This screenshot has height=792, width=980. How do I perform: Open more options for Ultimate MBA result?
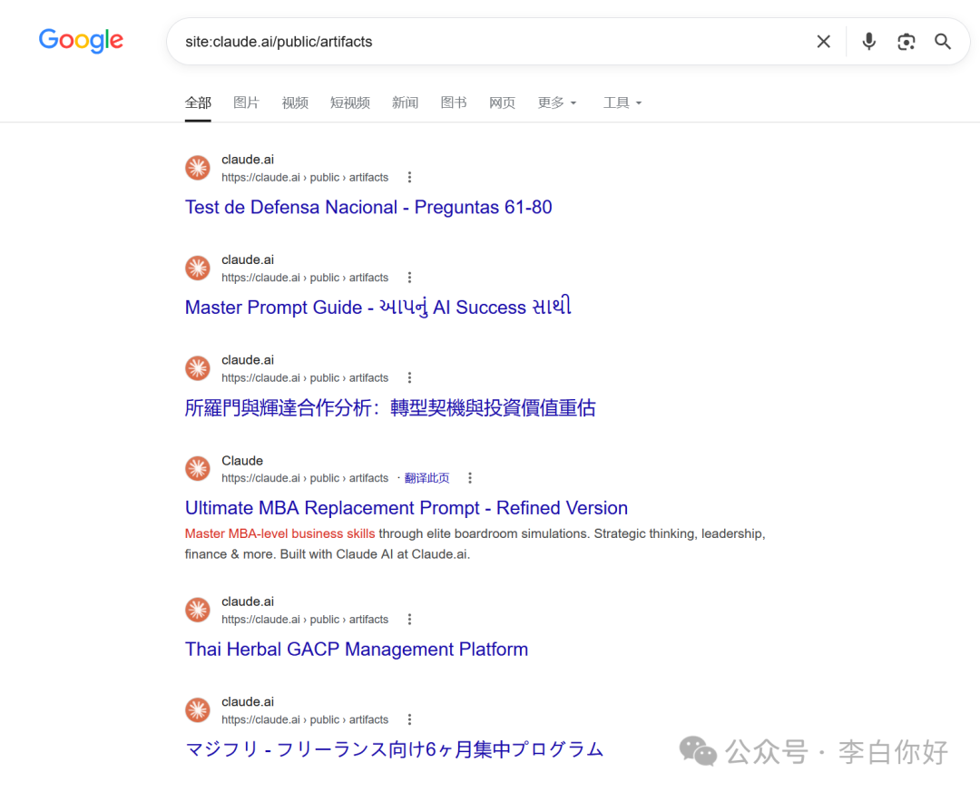[x=470, y=478]
